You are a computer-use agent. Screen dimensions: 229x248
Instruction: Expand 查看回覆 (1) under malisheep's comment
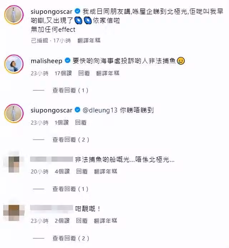pos(70,90)
